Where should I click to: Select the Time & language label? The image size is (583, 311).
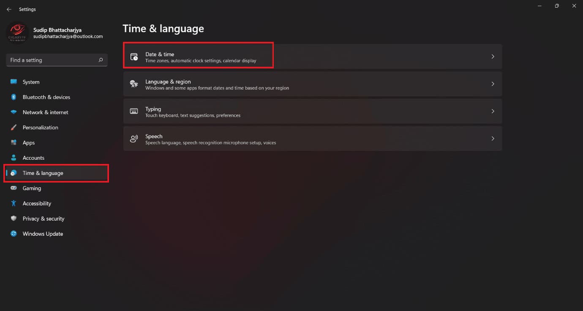point(43,173)
